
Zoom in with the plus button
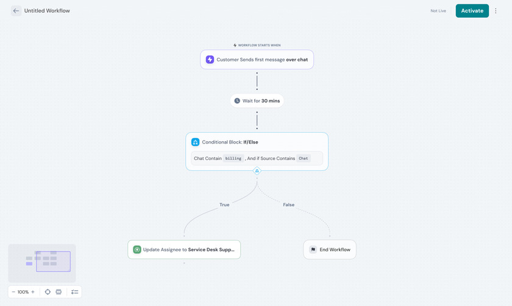pyautogui.click(x=33, y=292)
